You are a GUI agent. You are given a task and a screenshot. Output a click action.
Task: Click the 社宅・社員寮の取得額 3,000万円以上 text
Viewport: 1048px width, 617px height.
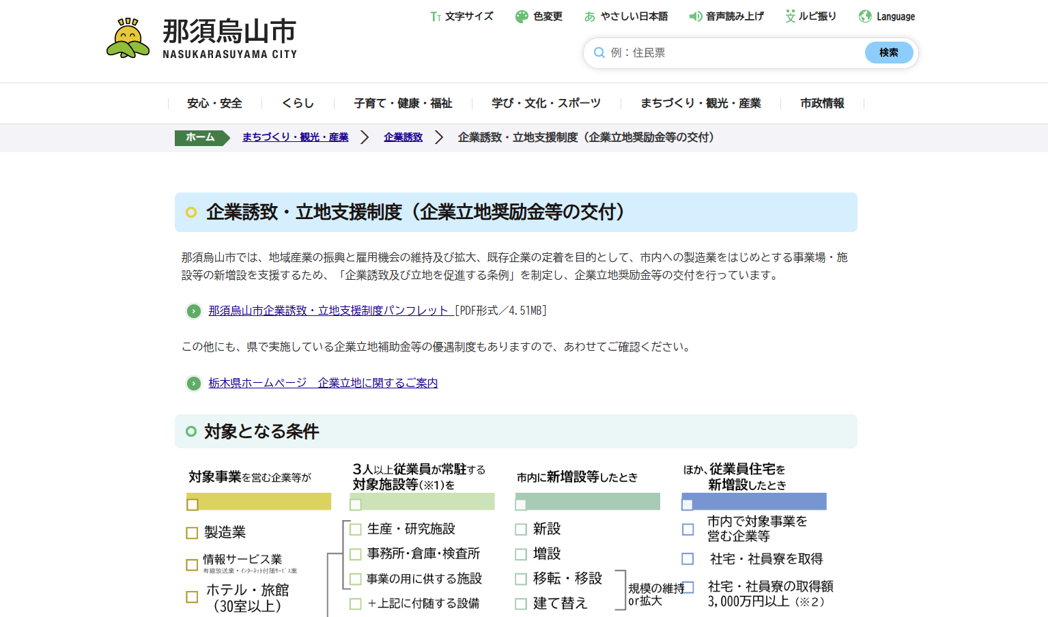click(770, 594)
